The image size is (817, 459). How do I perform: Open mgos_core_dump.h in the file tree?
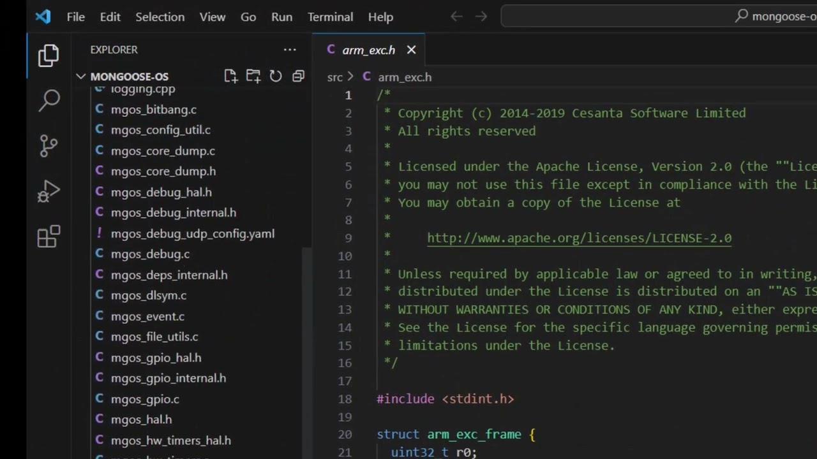coord(163,171)
